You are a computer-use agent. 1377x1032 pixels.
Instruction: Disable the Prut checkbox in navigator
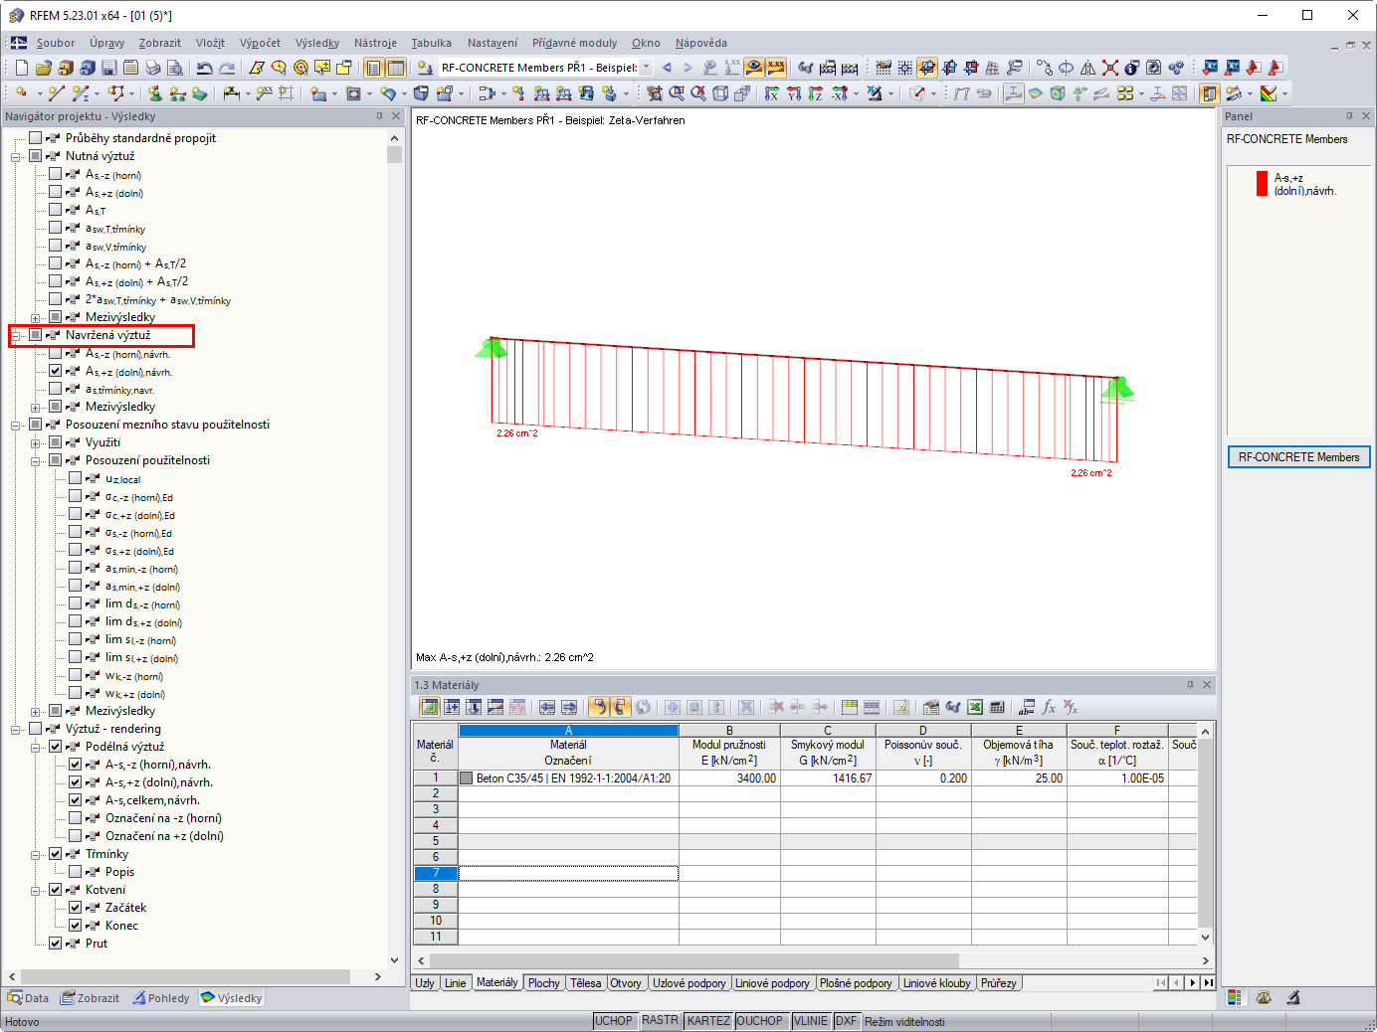point(56,944)
